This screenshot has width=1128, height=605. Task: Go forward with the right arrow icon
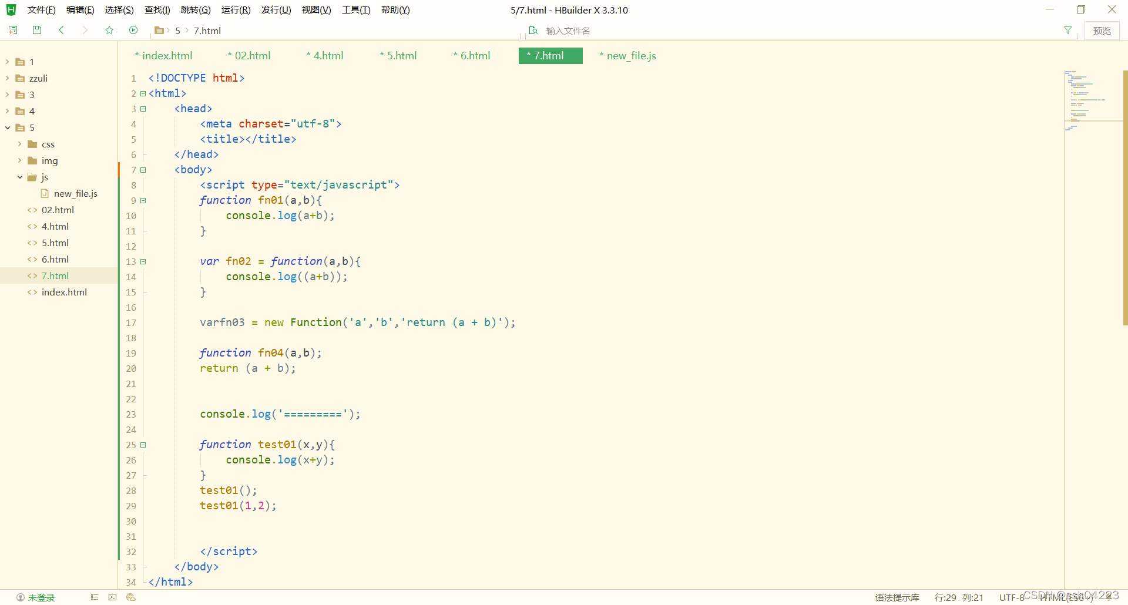pyautogui.click(x=85, y=30)
